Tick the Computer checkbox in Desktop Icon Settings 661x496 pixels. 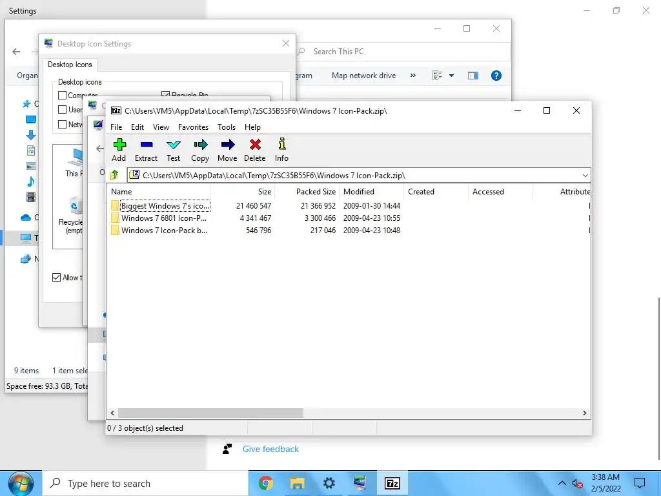coord(63,96)
